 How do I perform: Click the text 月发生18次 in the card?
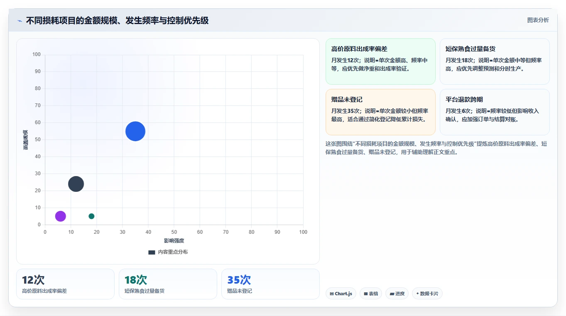click(x=460, y=60)
